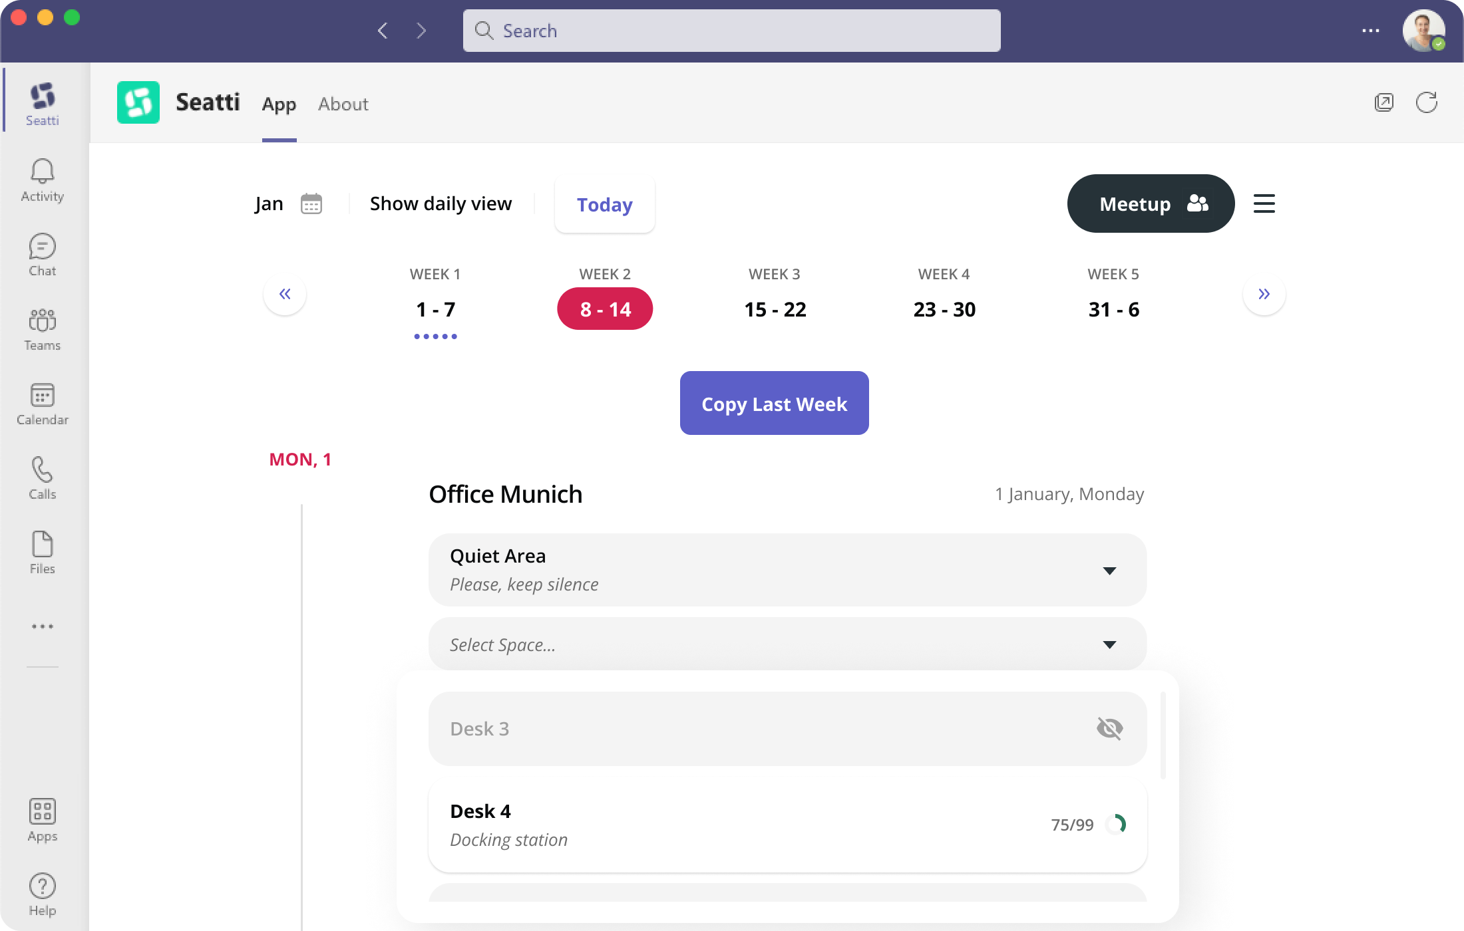The image size is (1464, 931).
Task: Open settings and more menu
Action: (1371, 31)
